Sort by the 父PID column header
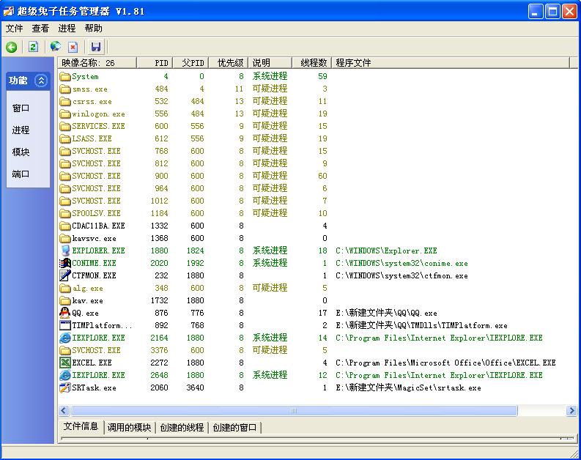 190,63
